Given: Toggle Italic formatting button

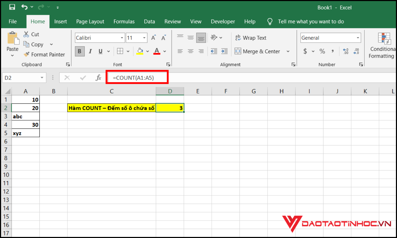Looking at the screenshot, I should point(90,51).
